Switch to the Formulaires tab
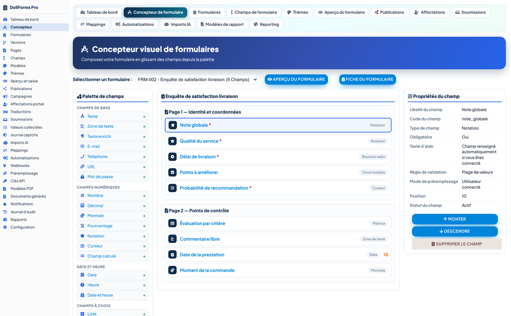 point(207,12)
